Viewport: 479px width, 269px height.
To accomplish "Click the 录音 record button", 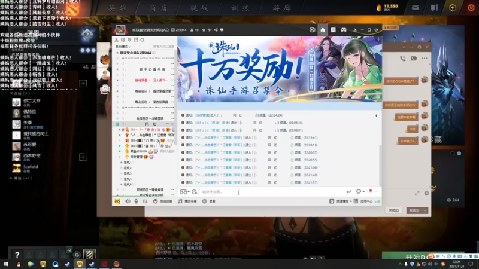I will click(209, 201).
